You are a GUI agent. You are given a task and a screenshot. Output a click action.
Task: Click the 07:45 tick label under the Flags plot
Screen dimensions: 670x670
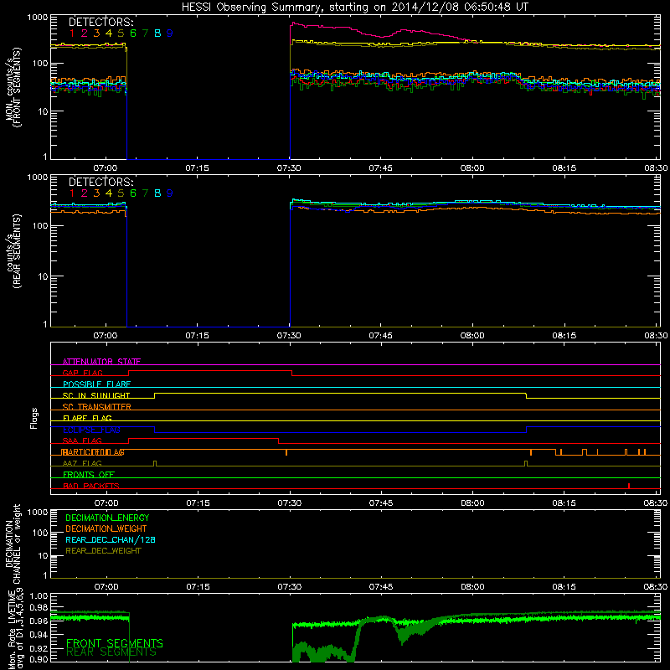click(x=381, y=503)
